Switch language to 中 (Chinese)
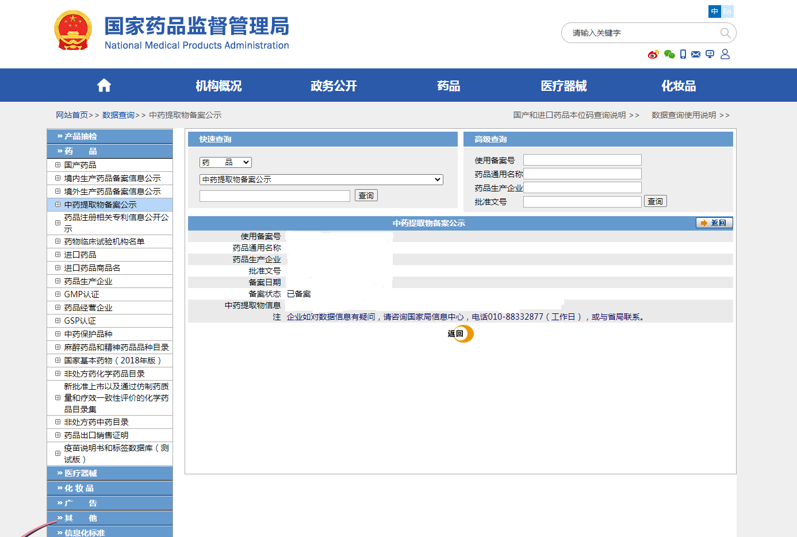 point(715,11)
